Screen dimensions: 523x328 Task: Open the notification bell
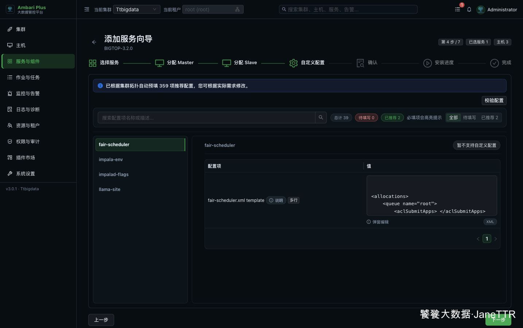point(469,9)
